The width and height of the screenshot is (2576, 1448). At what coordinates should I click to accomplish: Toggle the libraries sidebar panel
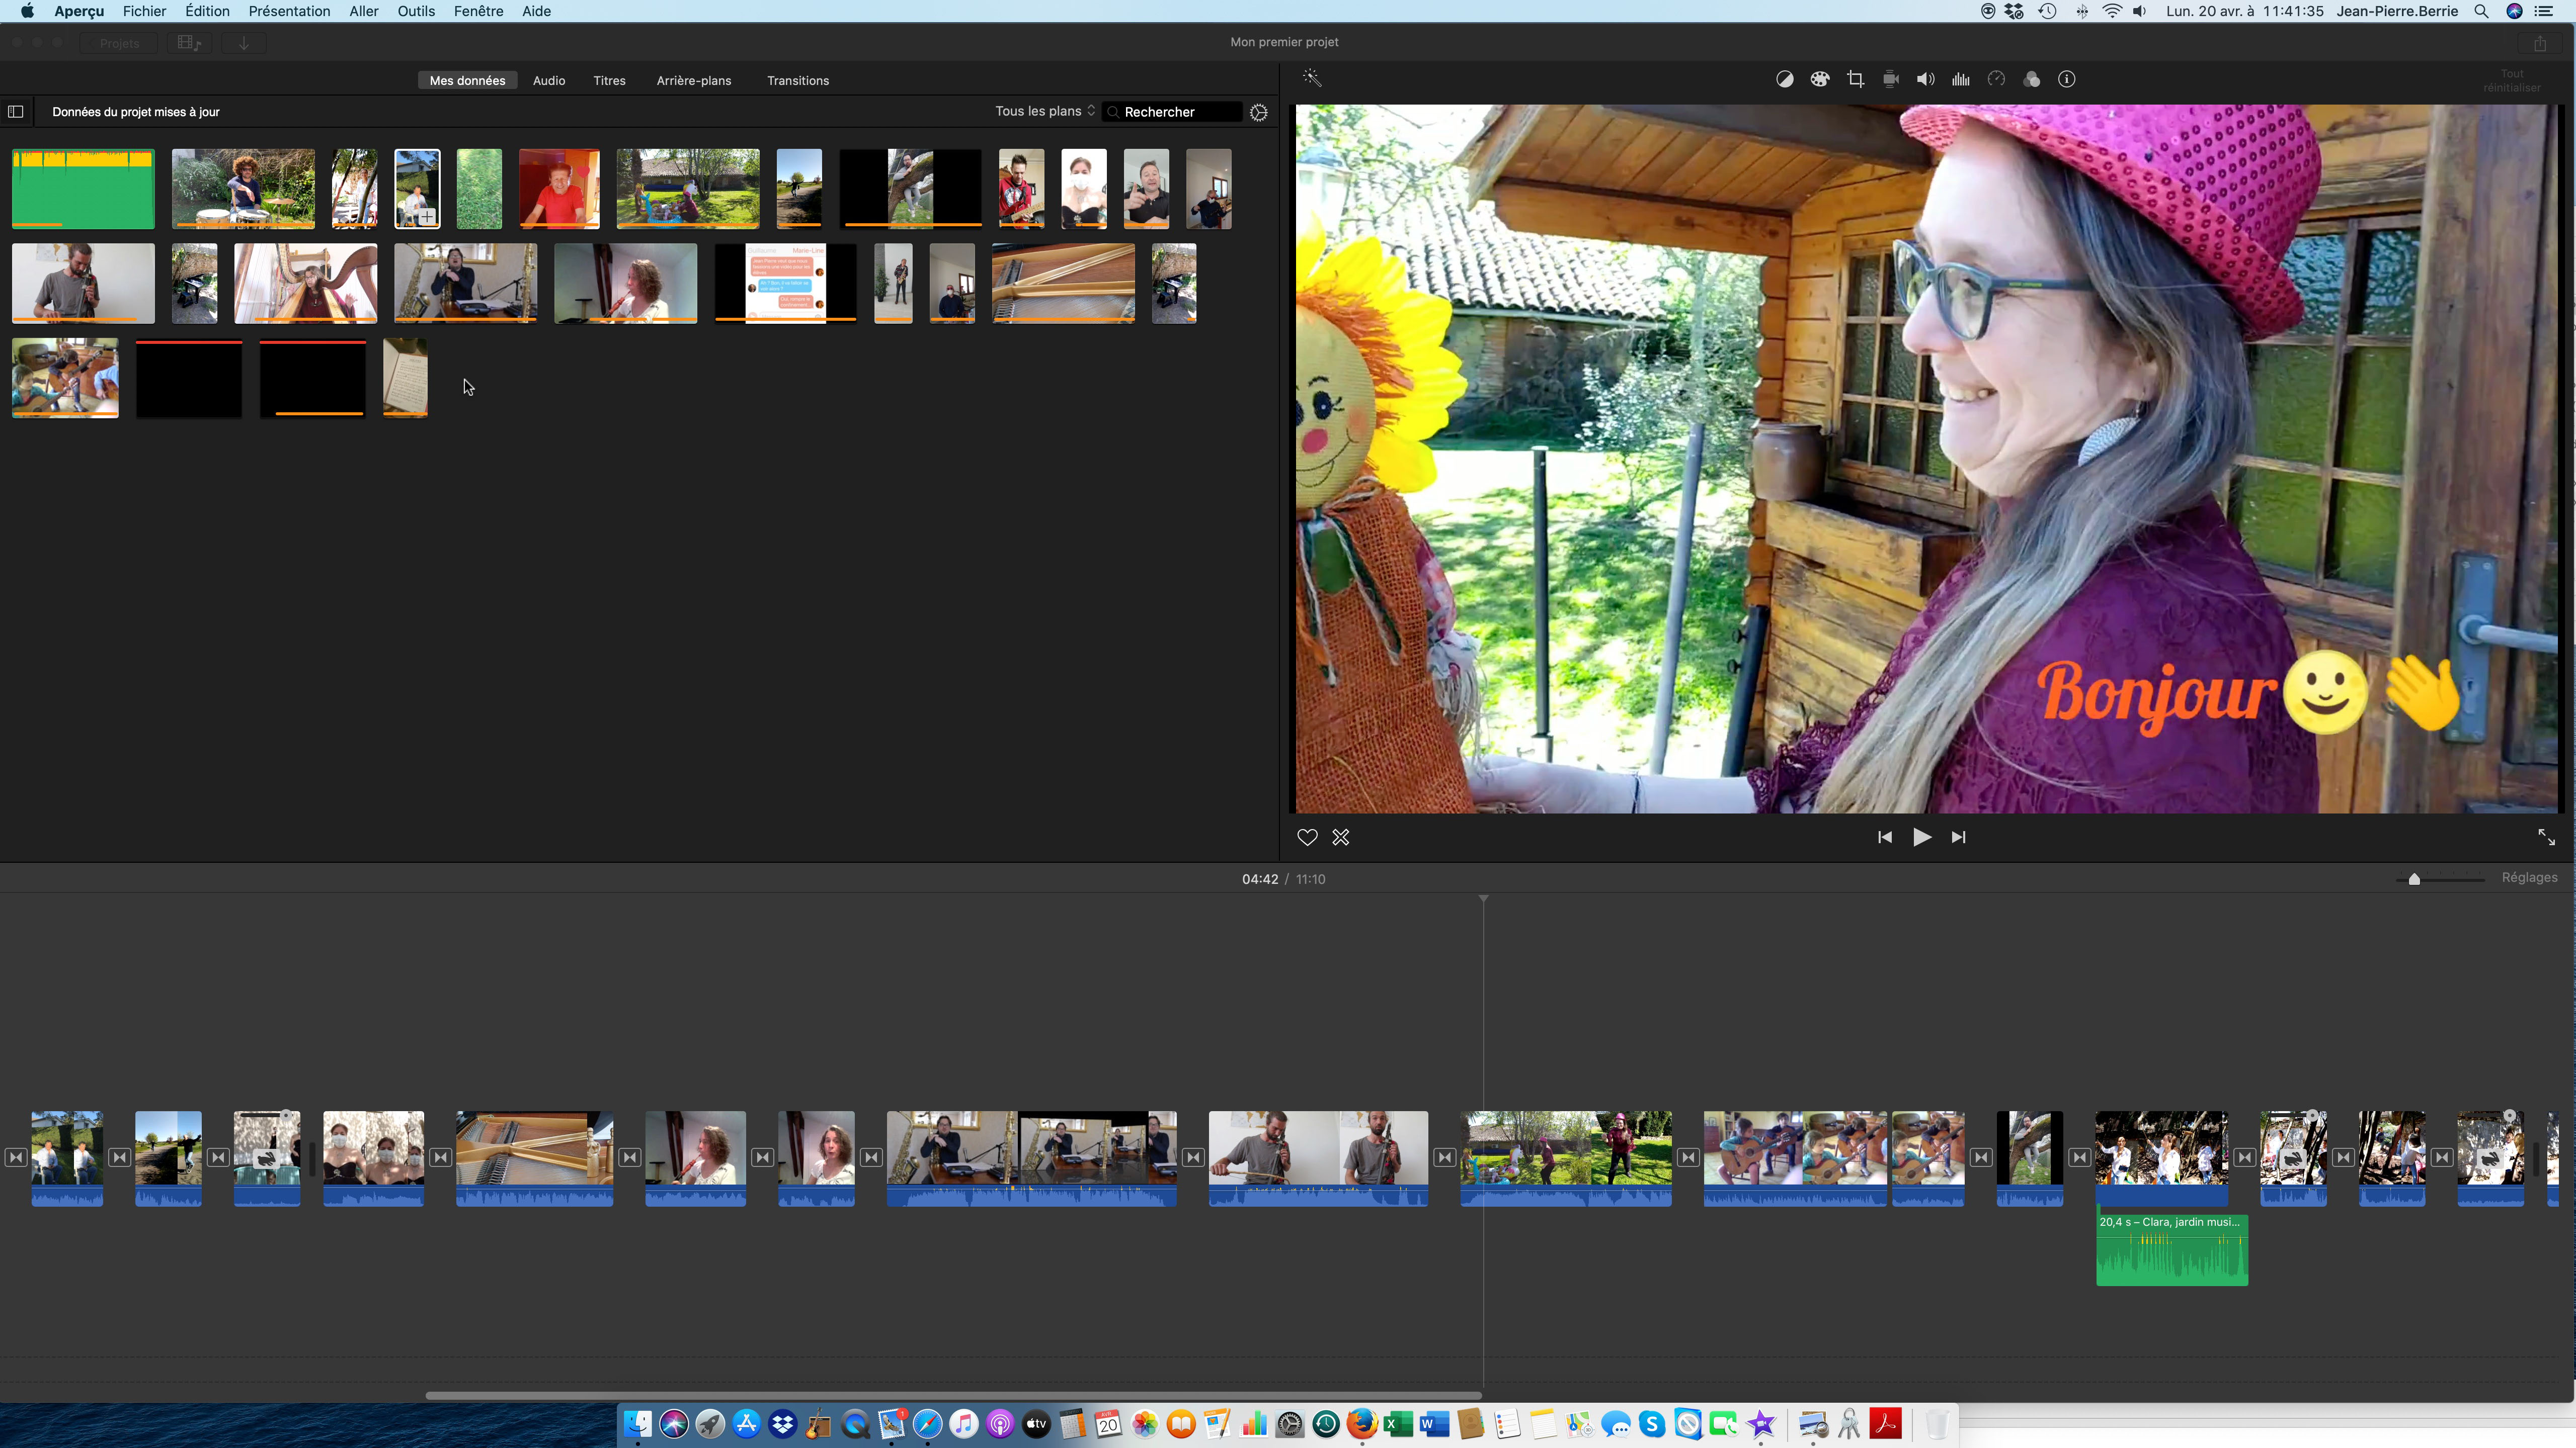16,112
